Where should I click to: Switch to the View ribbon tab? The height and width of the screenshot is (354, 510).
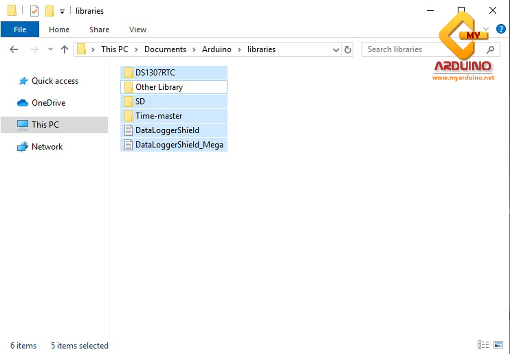coord(138,30)
